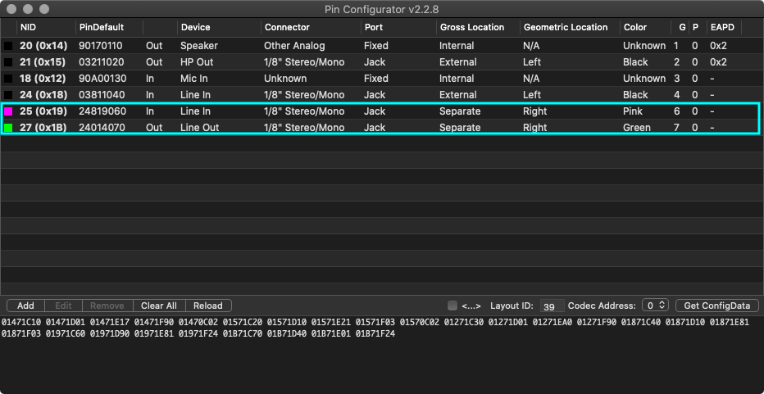This screenshot has height=394, width=764.
Task: Click the Device column header
Action: coord(219,27)
